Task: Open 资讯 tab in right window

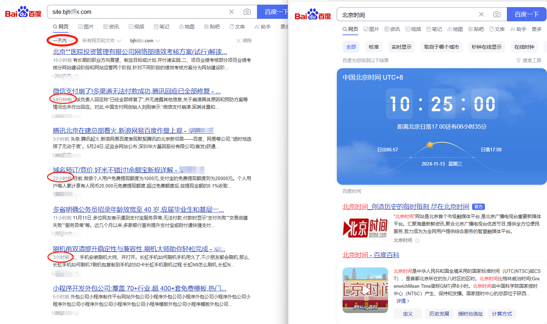Action: (x=392, y=29)
